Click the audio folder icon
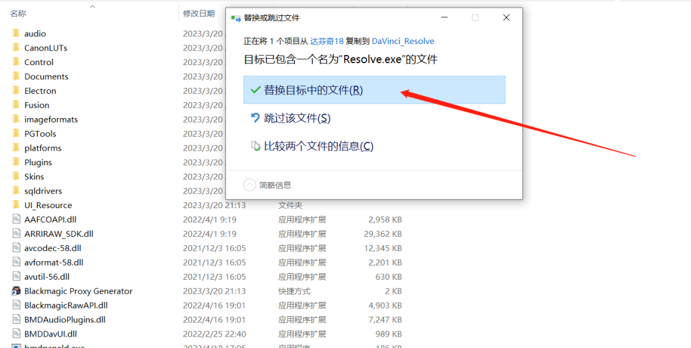Image resolution: width=691 pixels, height=348 pixels. pos(16,33)
